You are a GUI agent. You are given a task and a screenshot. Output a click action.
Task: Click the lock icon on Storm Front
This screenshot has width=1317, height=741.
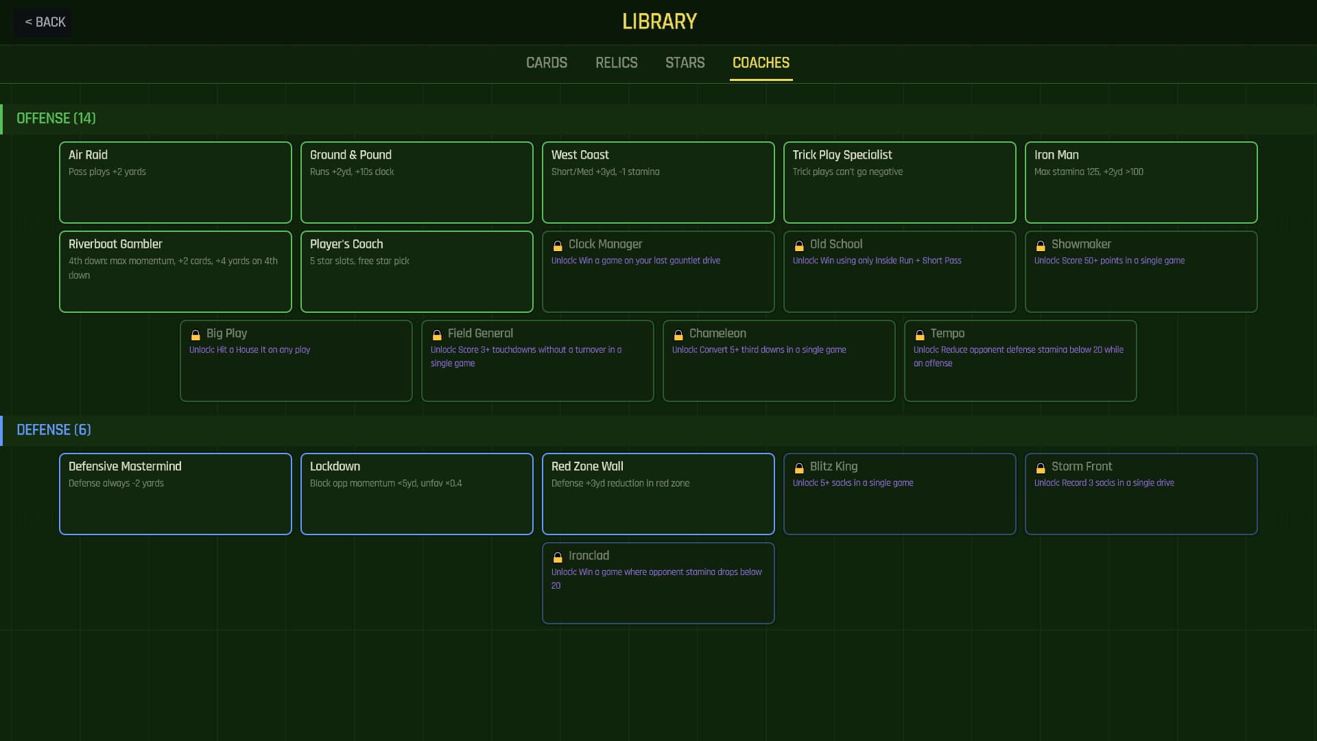(x=1041, y=468)
